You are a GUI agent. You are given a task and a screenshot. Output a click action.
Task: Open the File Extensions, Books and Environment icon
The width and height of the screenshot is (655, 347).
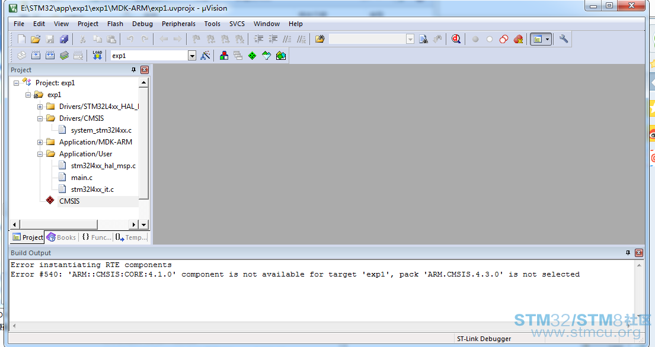tap(224, 56)
